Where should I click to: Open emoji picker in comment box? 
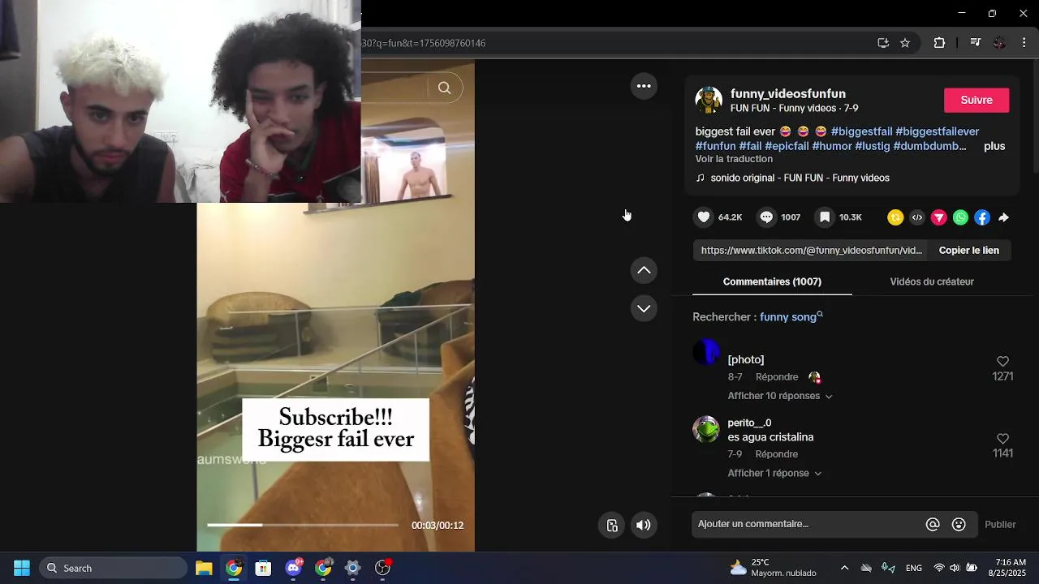pyautogui.click(x=959, y=525)
